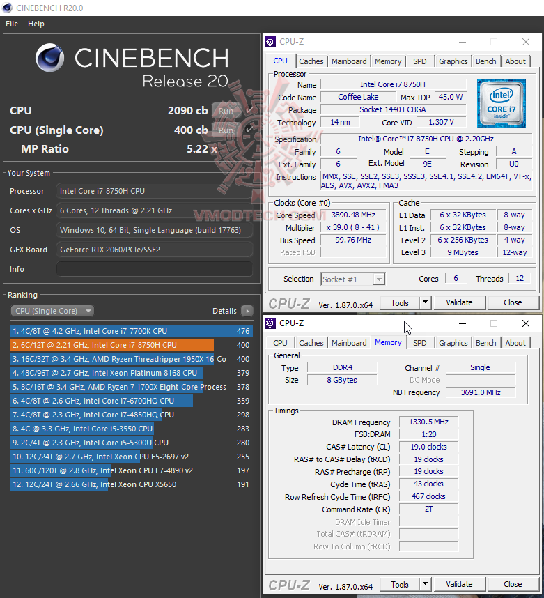Switch to Memory tab in upper CPU-Z

(x=388, y=61)
